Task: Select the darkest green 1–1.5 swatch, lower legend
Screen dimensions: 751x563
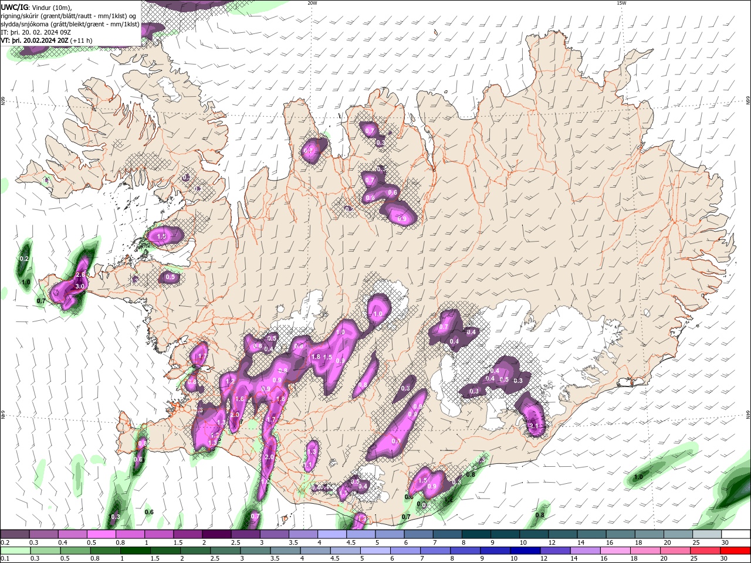Action: point(136,551)
